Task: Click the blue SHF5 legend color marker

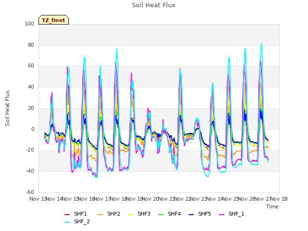Action: (x=192, y=215)
